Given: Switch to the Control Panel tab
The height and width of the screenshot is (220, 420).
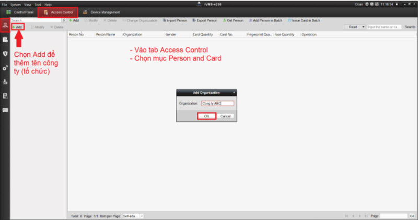Looking at the screenshot, I should pyautogui.click(x=20, y=11).
